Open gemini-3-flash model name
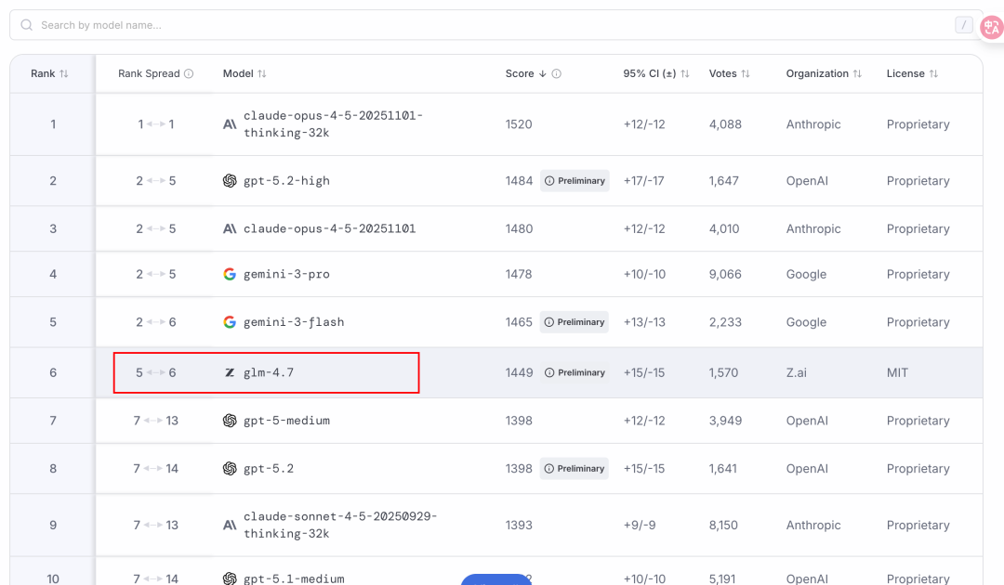This screenshot has height=585, width=1004. pos(293,322)
